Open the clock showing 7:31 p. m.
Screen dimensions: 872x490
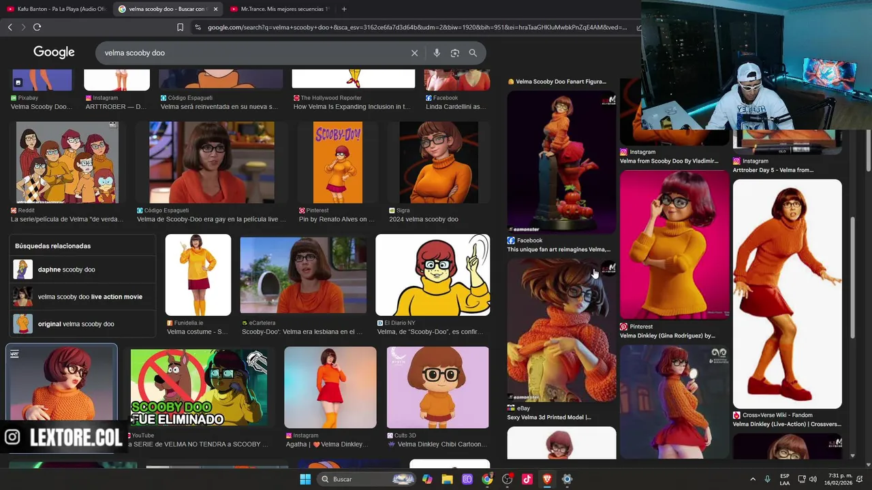[x=837, y=479]
